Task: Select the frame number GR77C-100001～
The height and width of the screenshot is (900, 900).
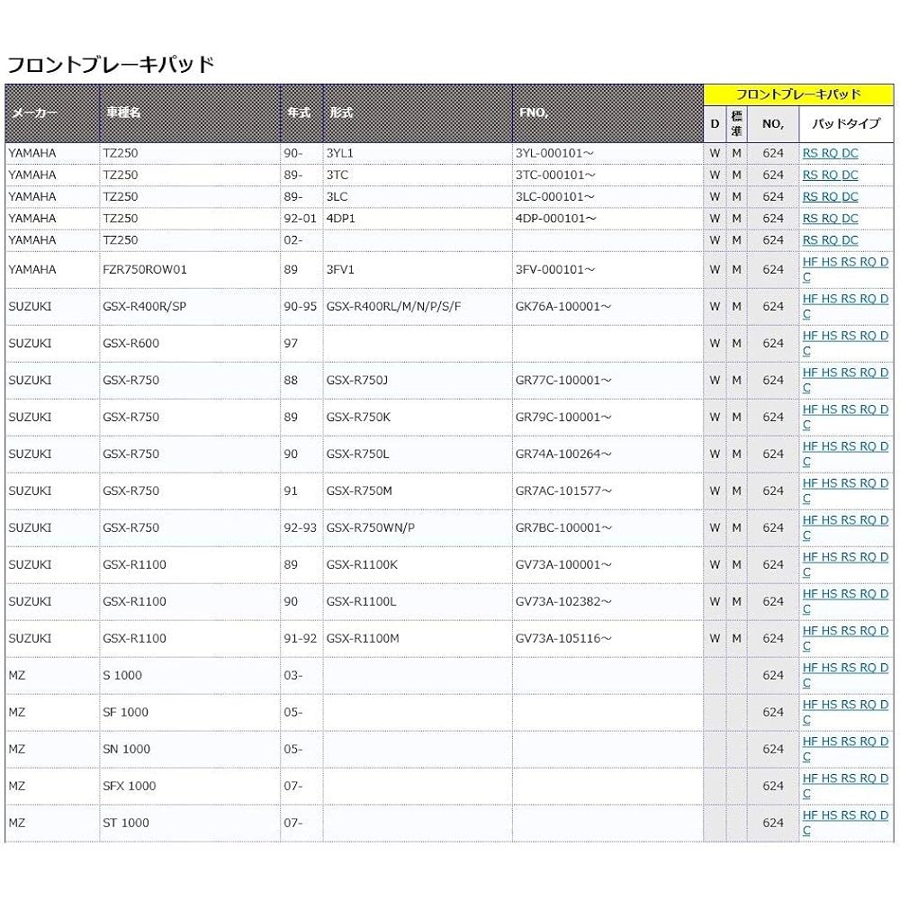Action: (563, 380)
